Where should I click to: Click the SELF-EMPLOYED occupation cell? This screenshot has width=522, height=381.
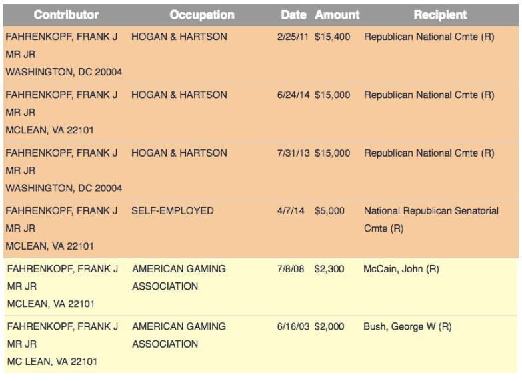pos(173,211)
